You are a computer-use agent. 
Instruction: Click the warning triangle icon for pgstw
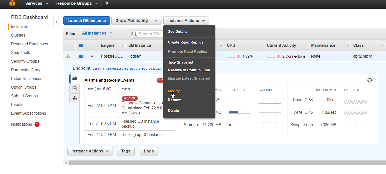pos(68,56)
